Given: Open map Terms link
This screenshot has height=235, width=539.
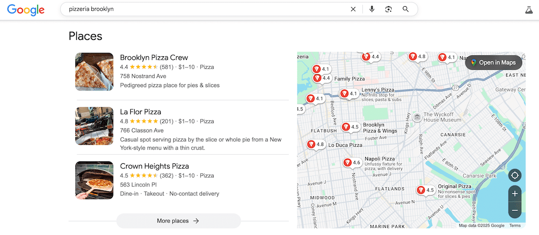Looking at the screenshot, I should click(x=515, y=225).
